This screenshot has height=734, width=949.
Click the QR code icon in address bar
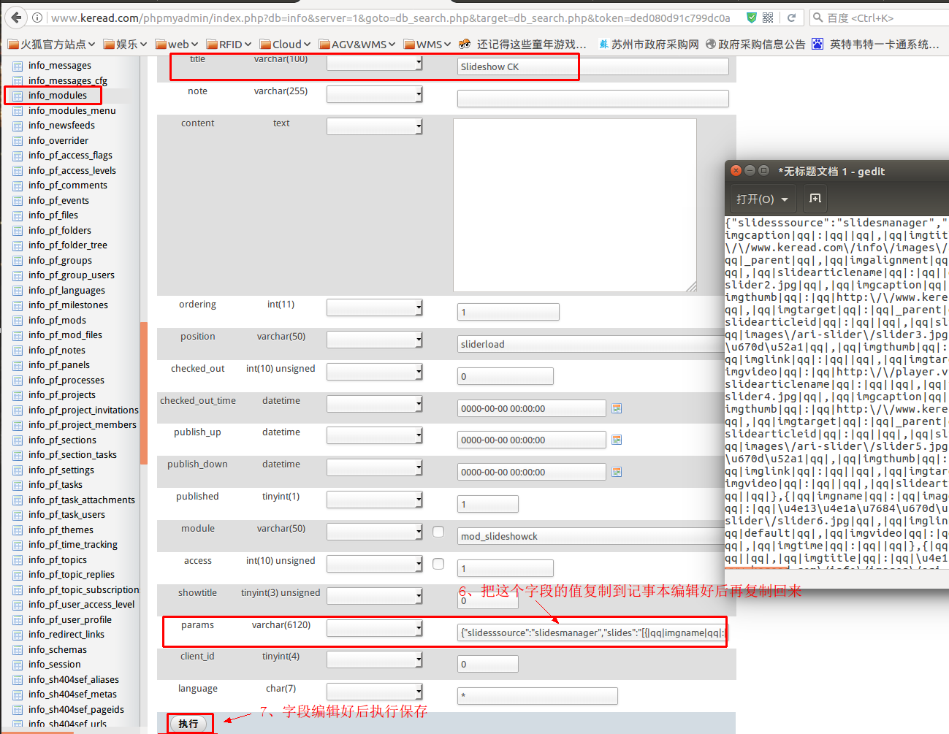768,18
